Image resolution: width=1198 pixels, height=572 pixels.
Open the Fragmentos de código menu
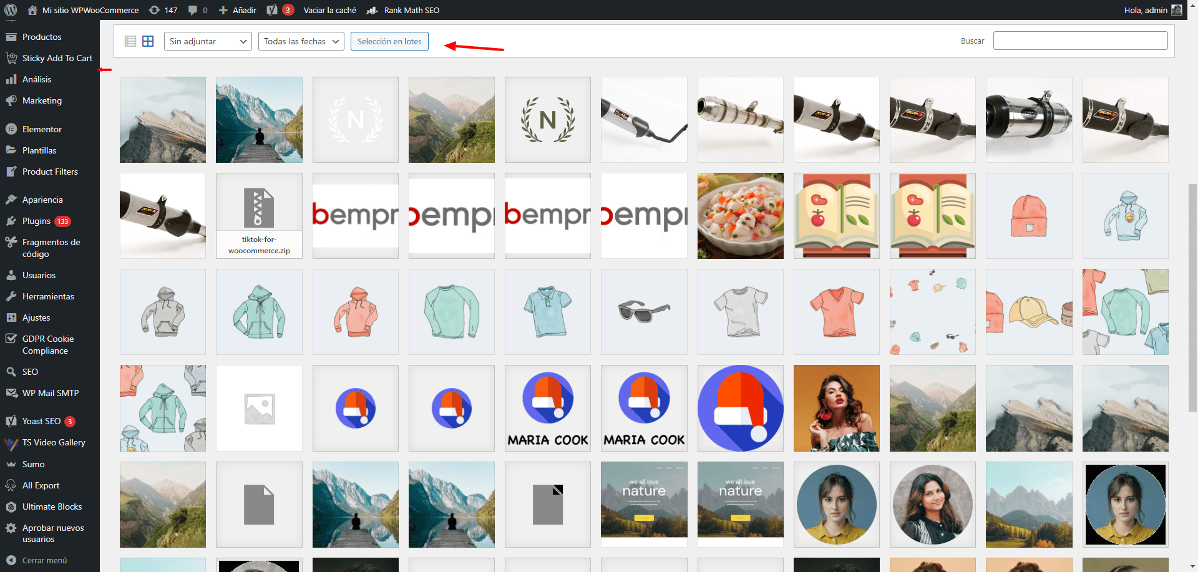(50, 248)
